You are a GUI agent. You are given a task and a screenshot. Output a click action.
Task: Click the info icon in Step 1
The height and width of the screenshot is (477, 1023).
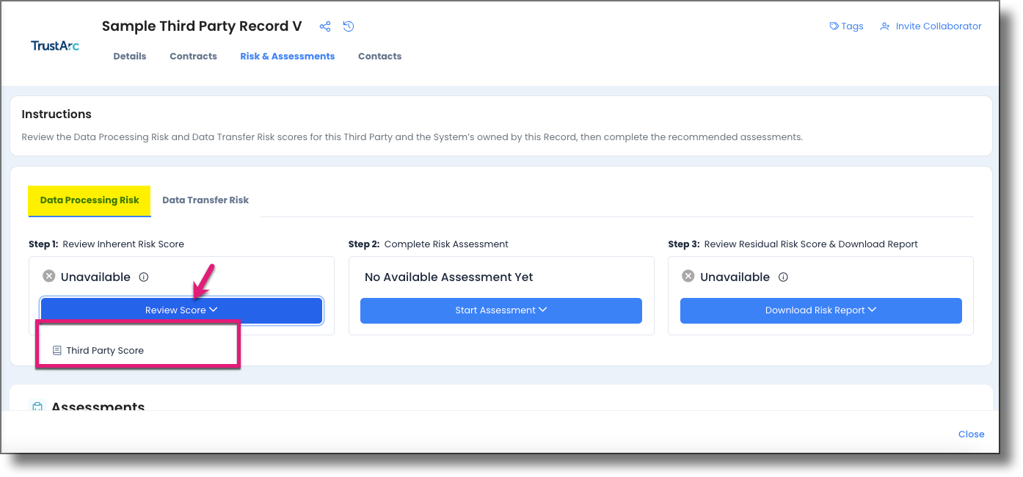click(x=144, y=277)
